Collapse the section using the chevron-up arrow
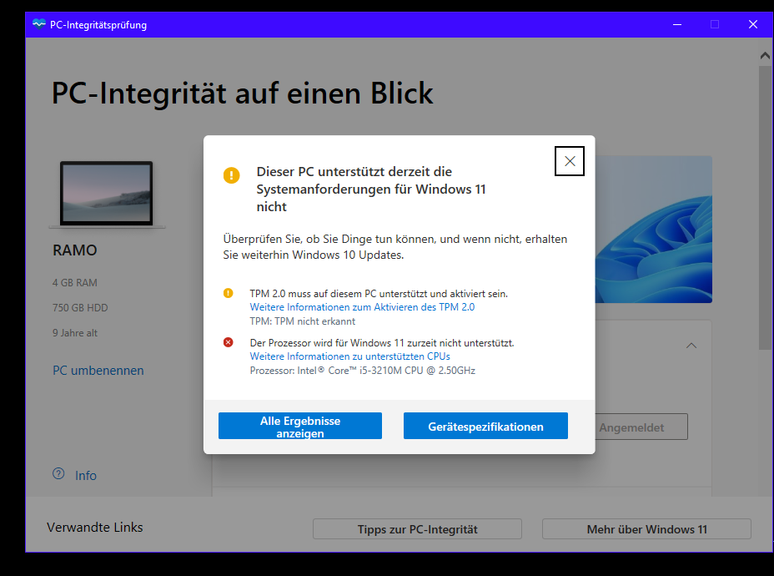 (x=691, y=346)
